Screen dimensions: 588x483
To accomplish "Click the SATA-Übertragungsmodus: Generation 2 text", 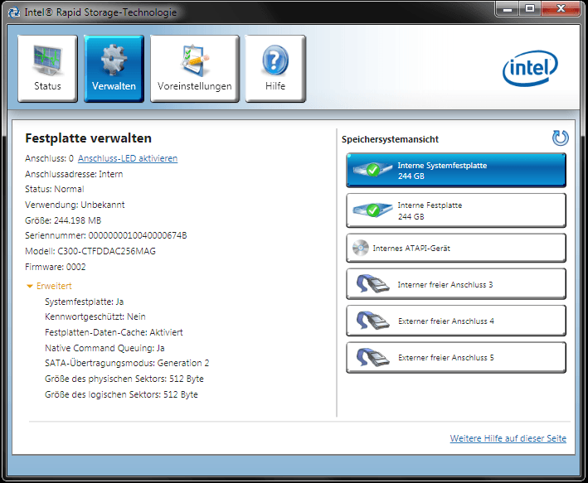I will (127, 363).
